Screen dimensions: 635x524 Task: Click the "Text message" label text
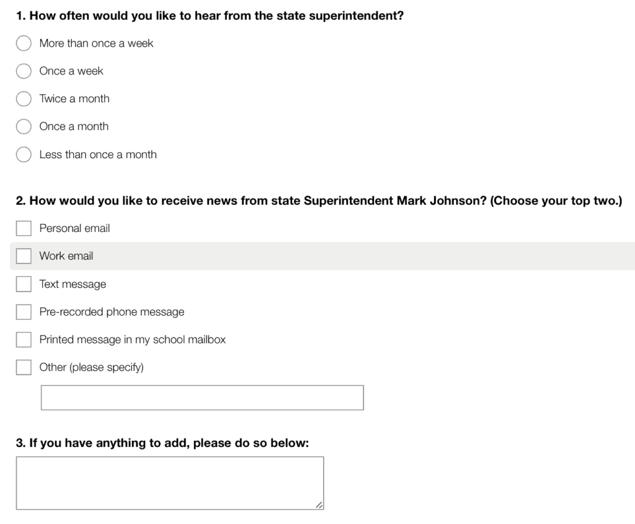tap(73, 284)
